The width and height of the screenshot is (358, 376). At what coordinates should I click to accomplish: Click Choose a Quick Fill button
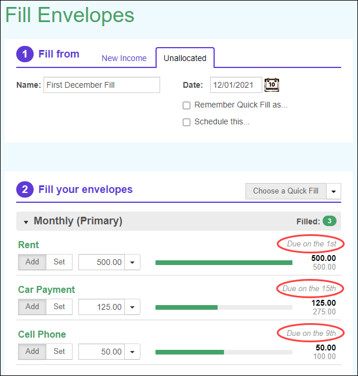(285, 191)
